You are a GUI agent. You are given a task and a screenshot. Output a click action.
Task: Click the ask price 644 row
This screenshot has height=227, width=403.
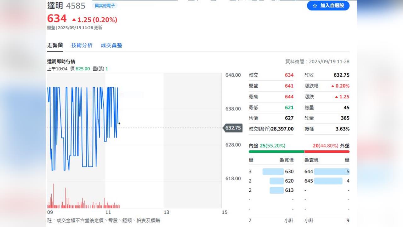[327, 172]
